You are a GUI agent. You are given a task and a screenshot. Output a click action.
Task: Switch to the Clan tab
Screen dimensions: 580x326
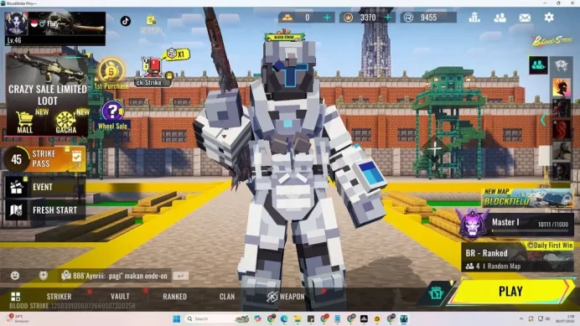point(227,297)
